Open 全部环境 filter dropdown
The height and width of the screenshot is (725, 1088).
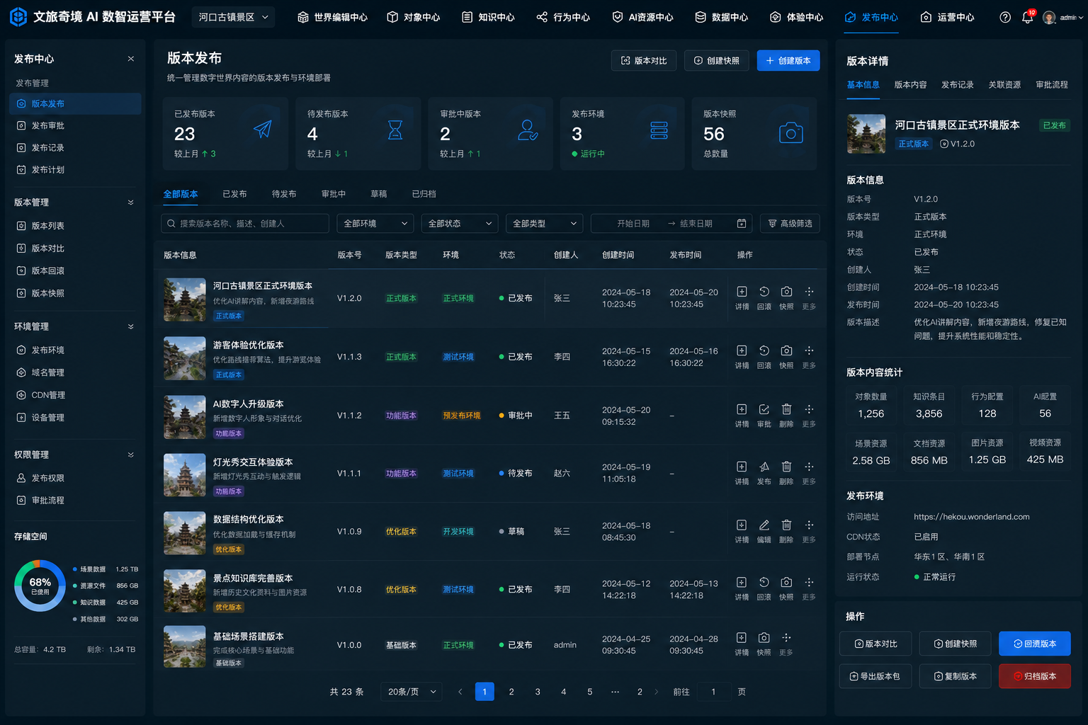[x=375, y=224]
